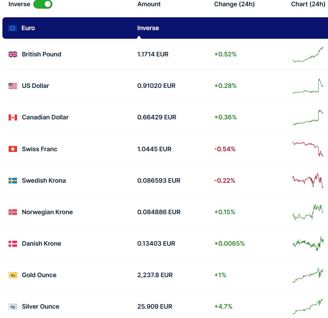Open the Silver Ounce link
Image resolution: width=328 pixels, height=318 pixels.
coord(40,307)
